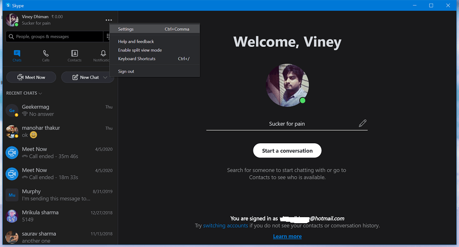Screen dimensions: 459x247
Task: Open the Notifications bell tab
Action: (x=101, y=56)
